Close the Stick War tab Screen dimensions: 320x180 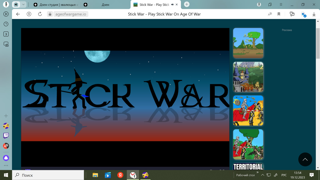click(x=177, y=5)
